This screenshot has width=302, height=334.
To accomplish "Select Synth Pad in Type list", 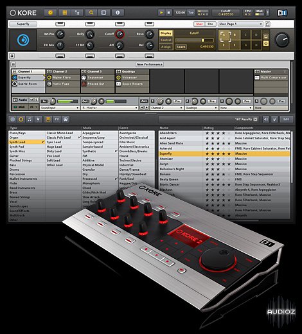I will point(27,146).
